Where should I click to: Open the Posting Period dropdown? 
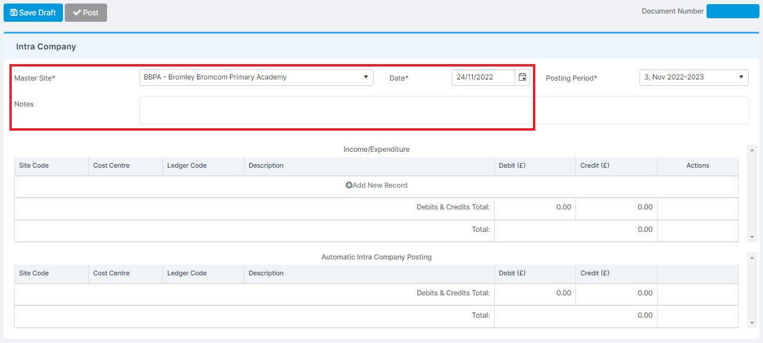tap(694, 77)
